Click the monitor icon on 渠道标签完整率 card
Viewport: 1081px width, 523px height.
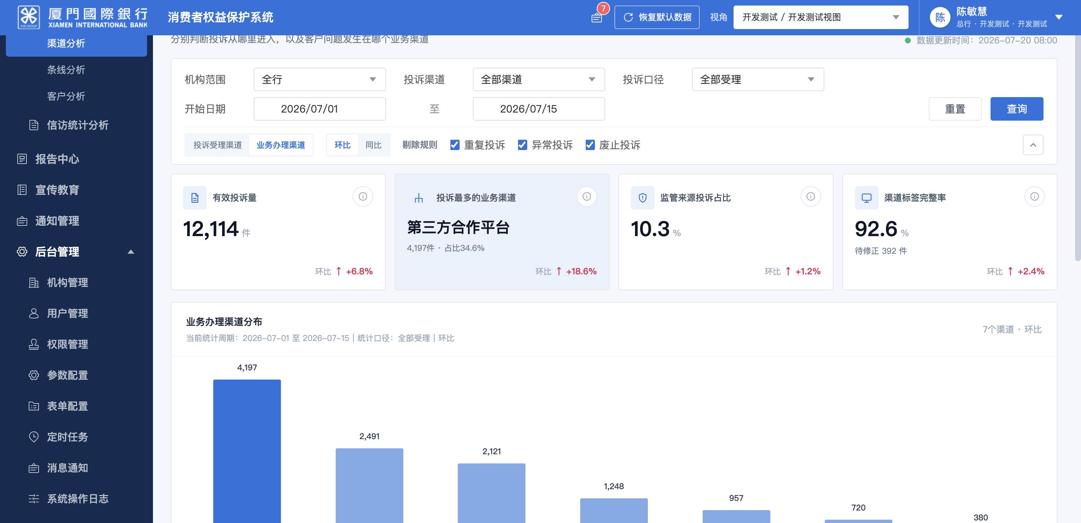[x=866, y=198]
